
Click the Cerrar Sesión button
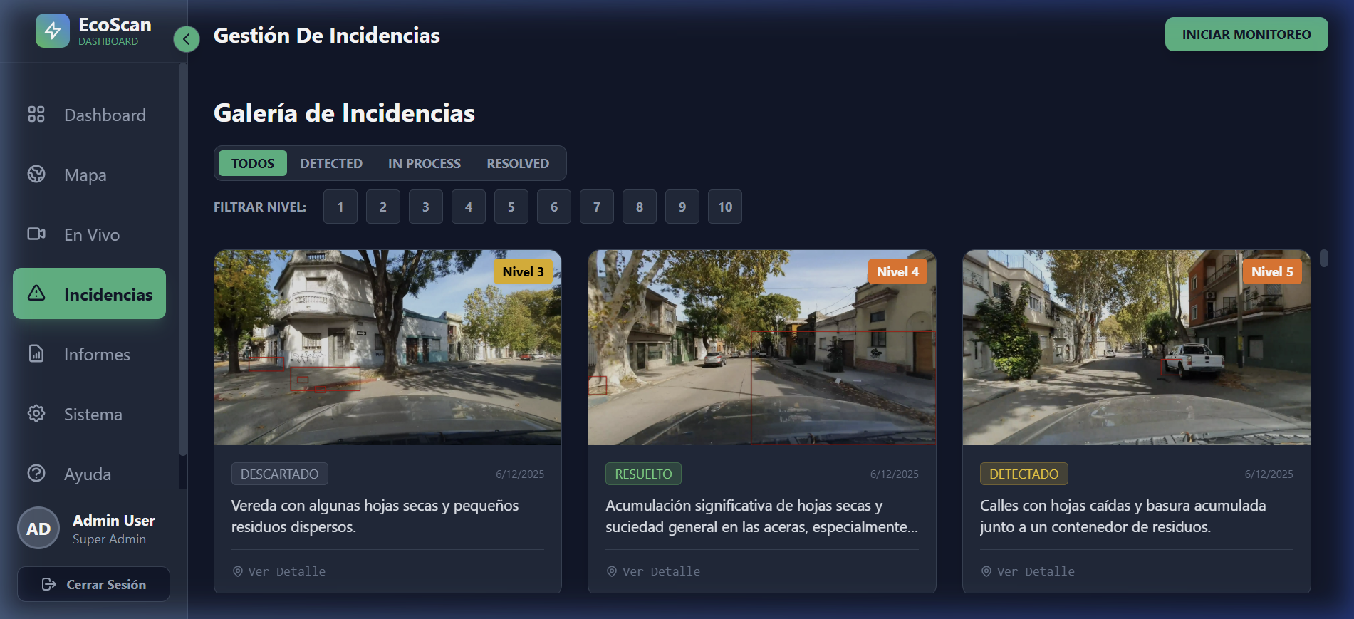pos(93,584)
